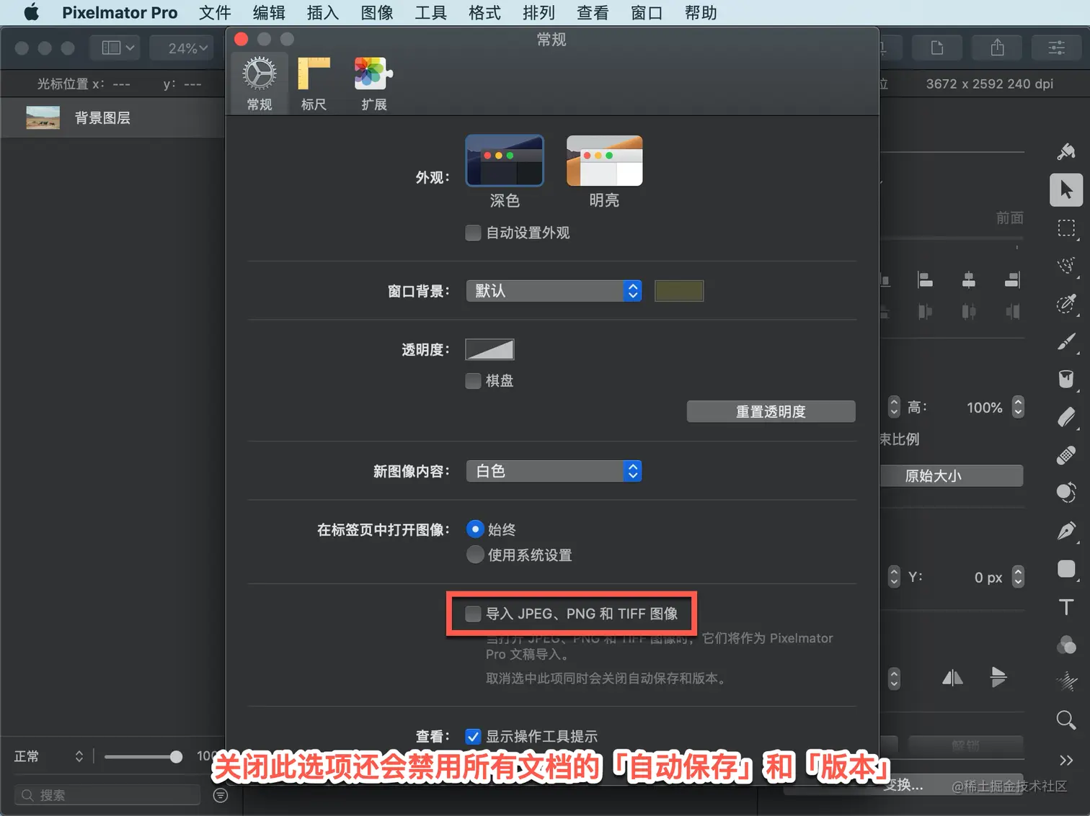Select the Repair bandage tool
Screen dimensions: 1090x816
coord(1066,455)
